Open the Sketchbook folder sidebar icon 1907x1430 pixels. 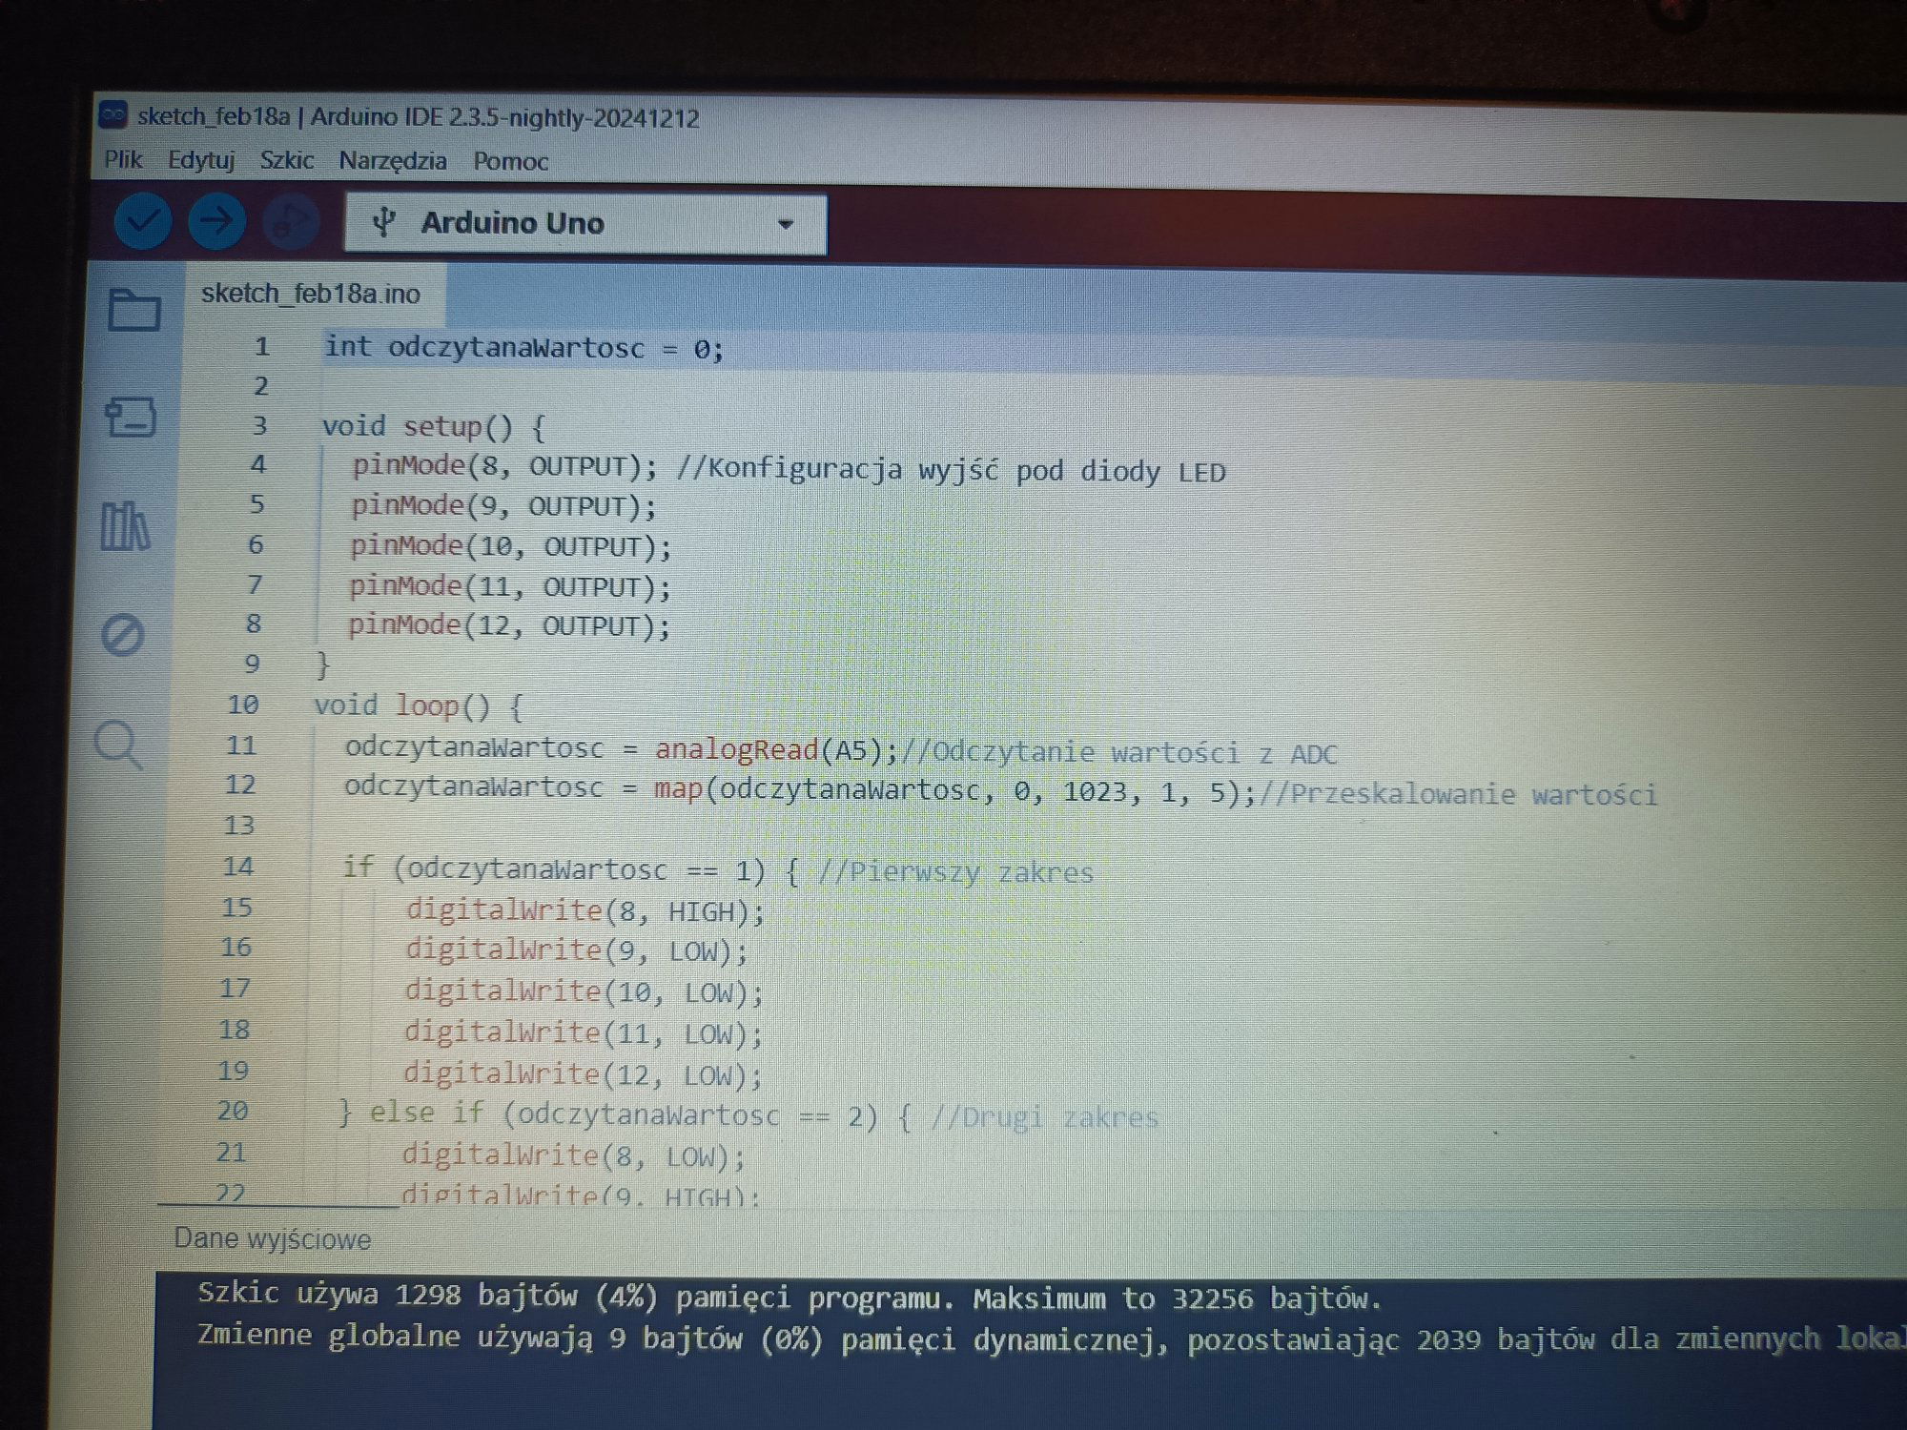133,309
